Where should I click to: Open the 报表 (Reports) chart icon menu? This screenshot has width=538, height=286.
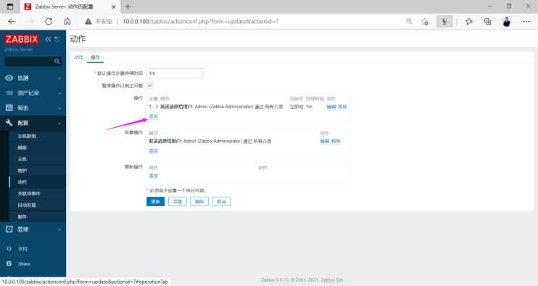click(x=9, y=108)
